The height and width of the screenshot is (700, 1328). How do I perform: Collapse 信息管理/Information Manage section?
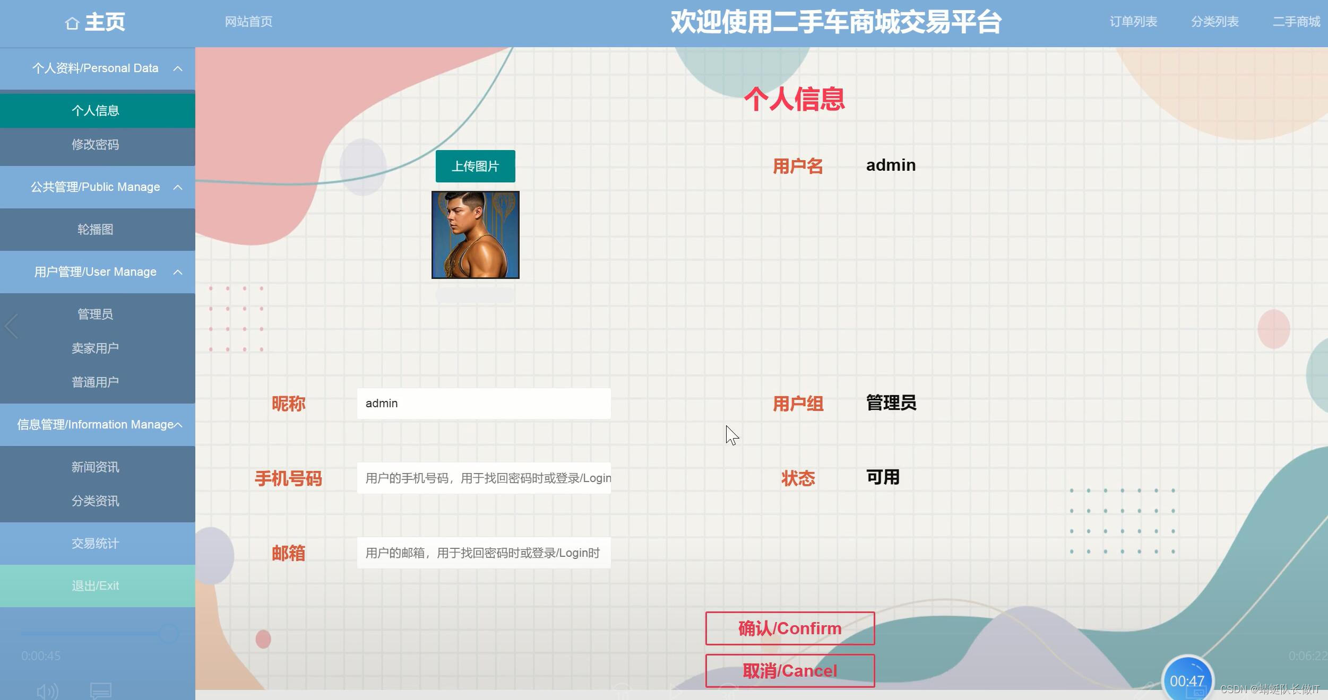tap(179, 425)
